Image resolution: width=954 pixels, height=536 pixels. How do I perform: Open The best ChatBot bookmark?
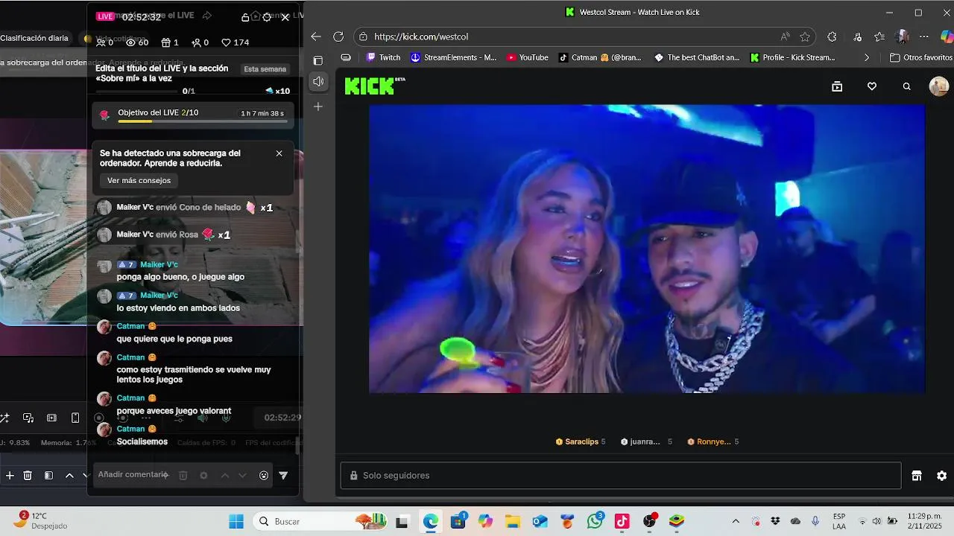697,57
